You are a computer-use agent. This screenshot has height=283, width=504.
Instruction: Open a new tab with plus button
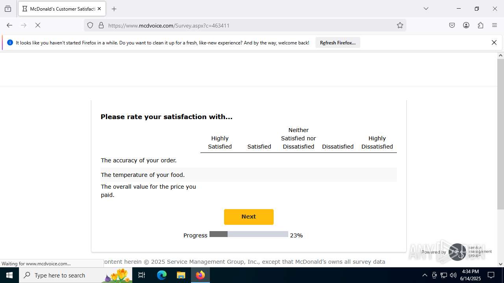114,9
